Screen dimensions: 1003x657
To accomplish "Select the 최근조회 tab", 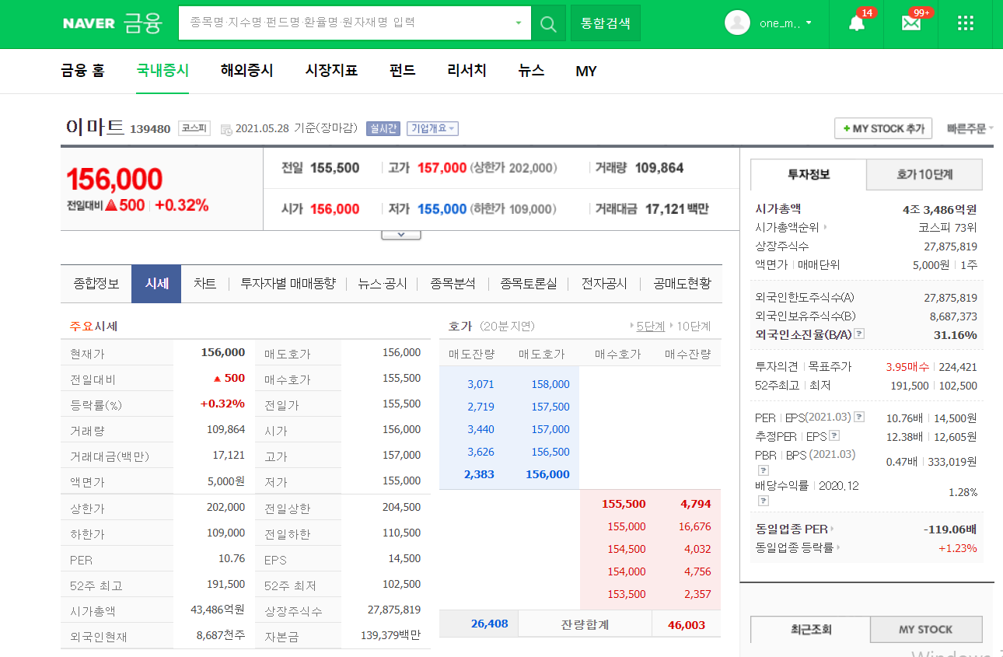I will coord(810,629).
